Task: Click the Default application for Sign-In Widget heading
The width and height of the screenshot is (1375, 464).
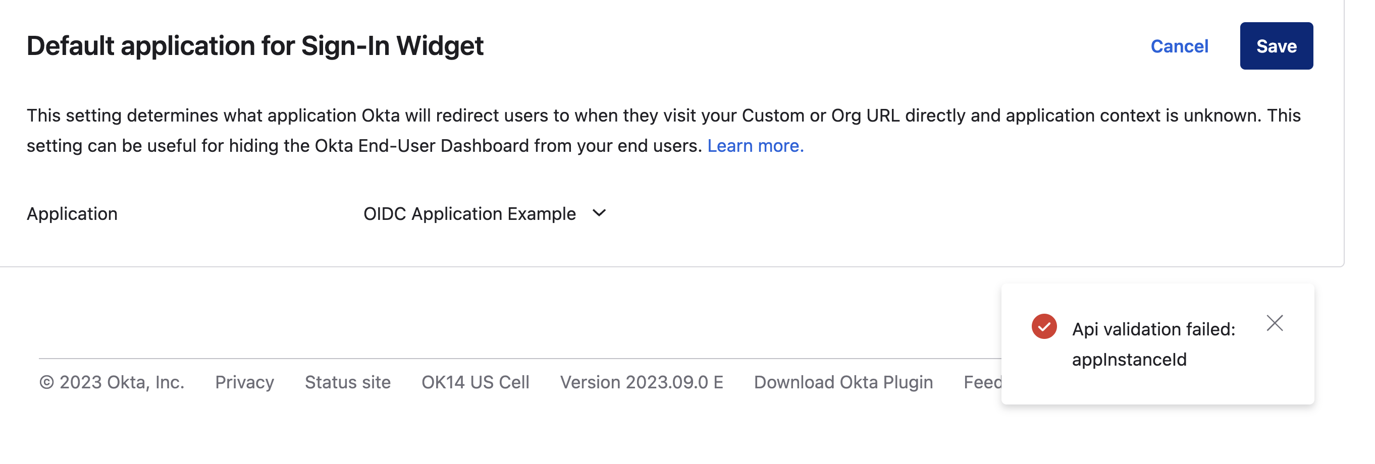Action: coord(254,46)
